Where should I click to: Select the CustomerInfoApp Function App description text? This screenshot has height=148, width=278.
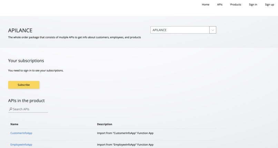125,133
